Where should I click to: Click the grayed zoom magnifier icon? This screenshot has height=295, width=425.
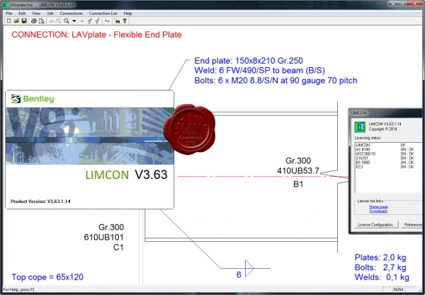(59, 21)
